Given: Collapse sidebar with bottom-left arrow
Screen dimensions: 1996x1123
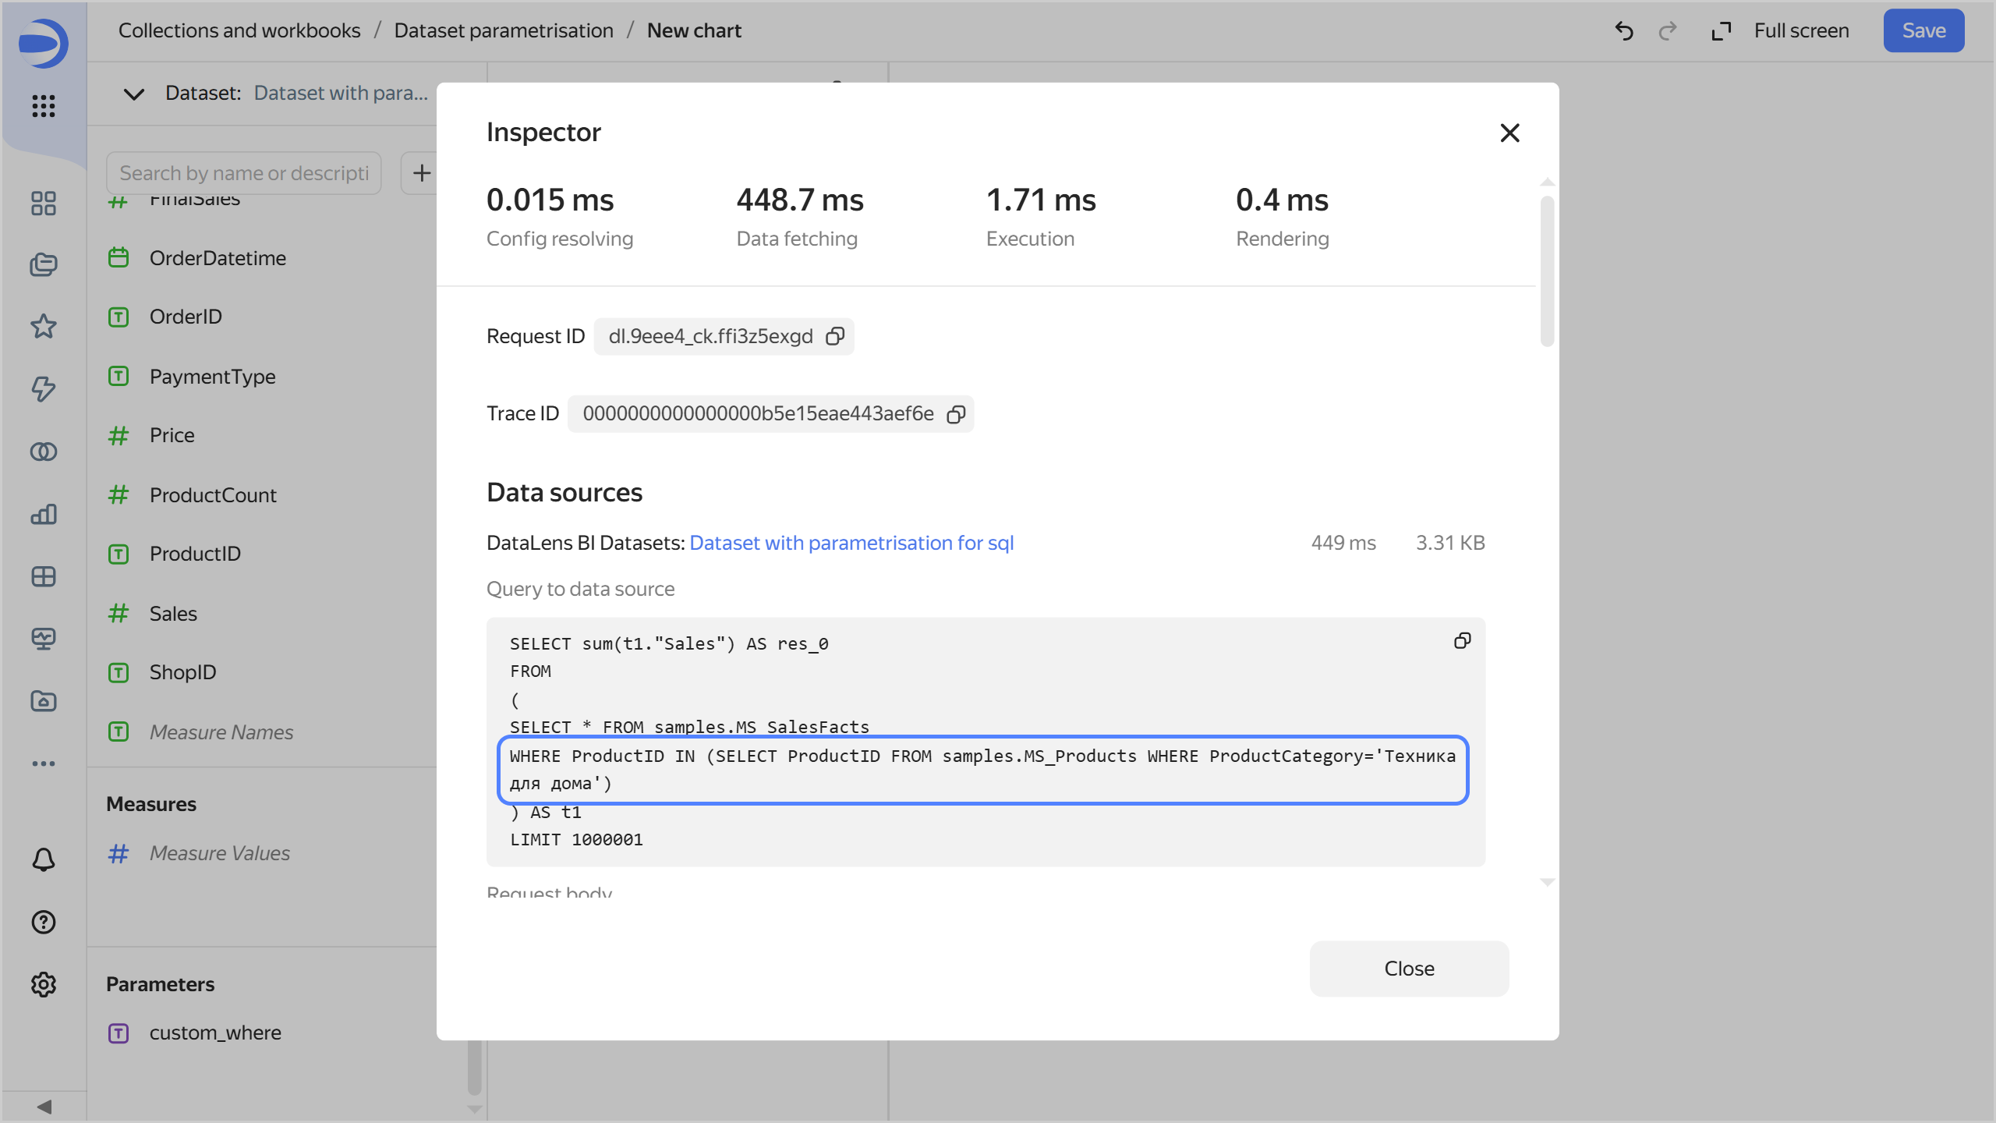Looking at the screenshot, I should click(44, 1107).
